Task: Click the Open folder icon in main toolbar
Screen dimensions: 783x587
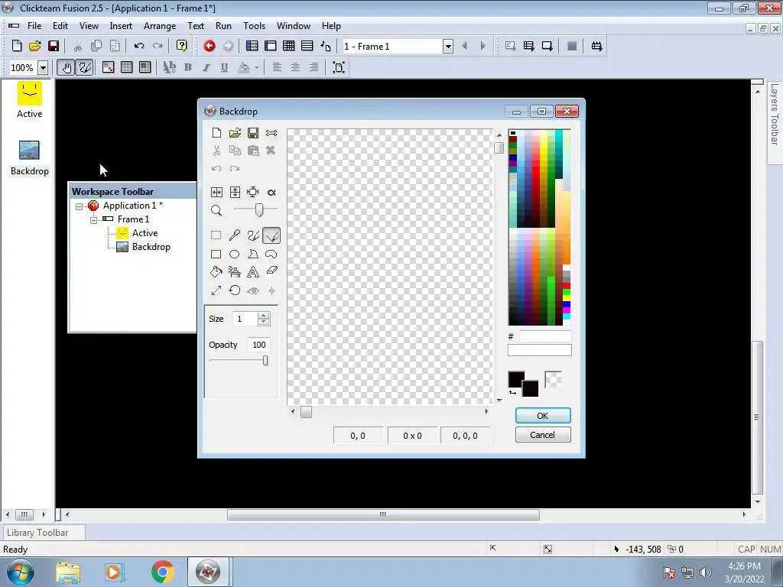Action: pyautogui.click(x=35, y=47)
